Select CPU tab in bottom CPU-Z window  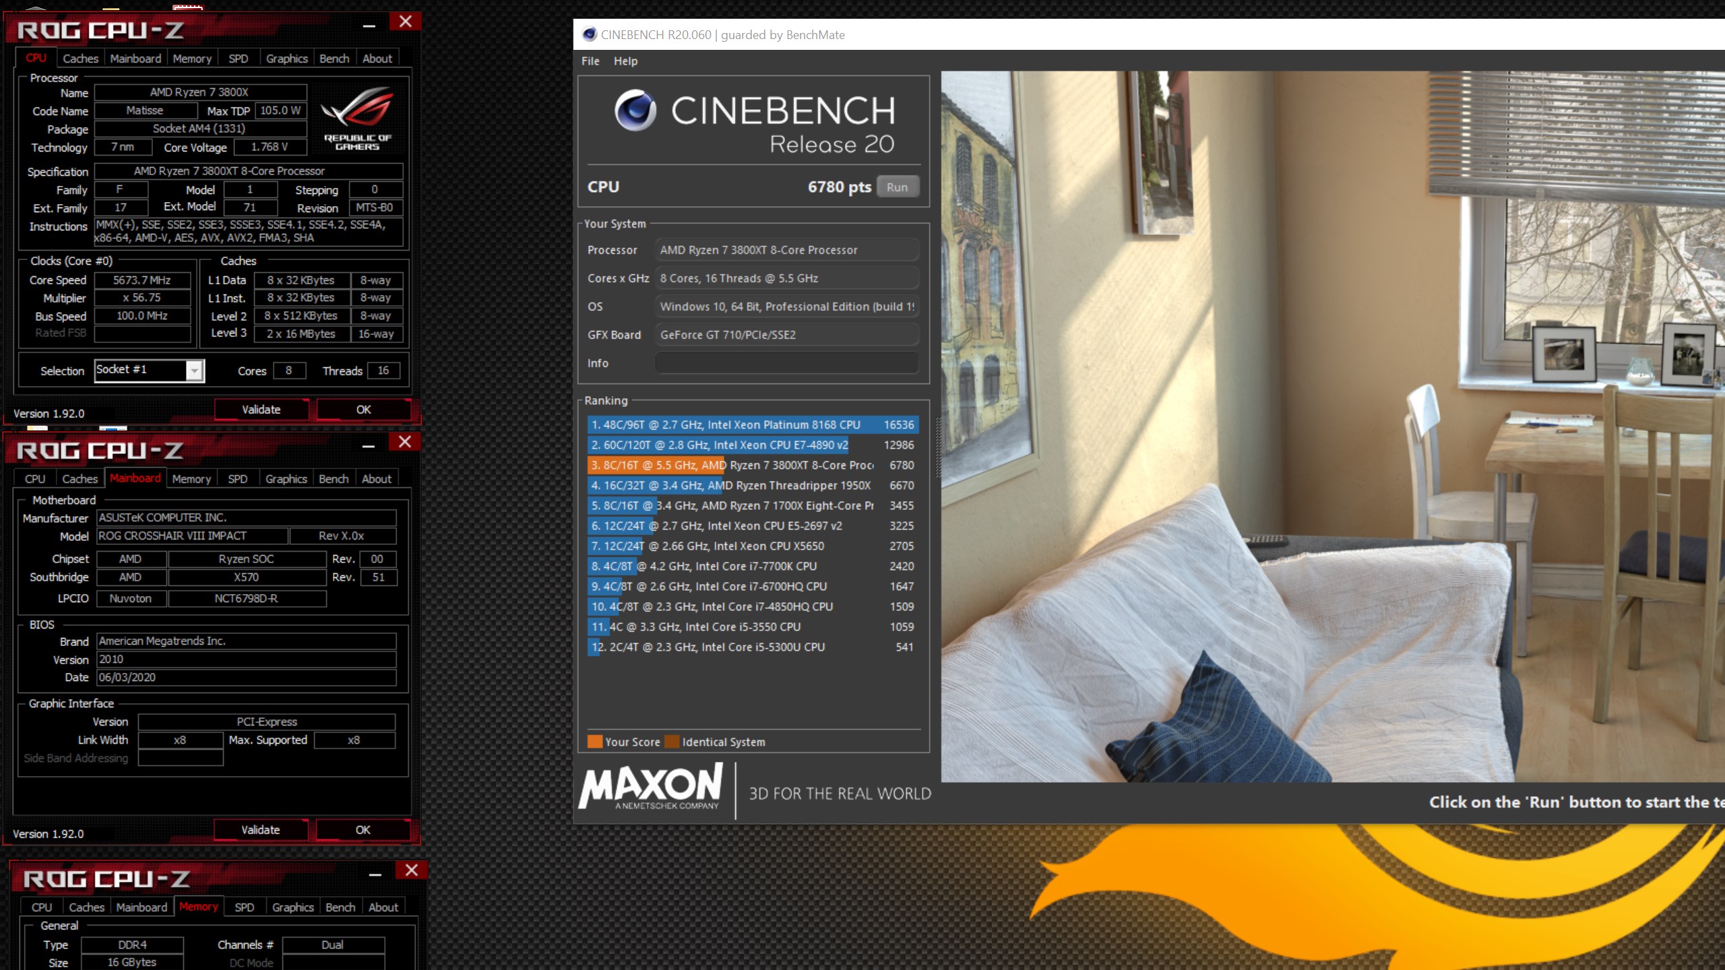pos(42,907)
